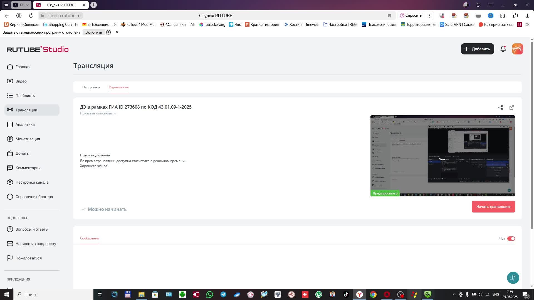Open Telegram from the taskbar

(x=223, y=294)
